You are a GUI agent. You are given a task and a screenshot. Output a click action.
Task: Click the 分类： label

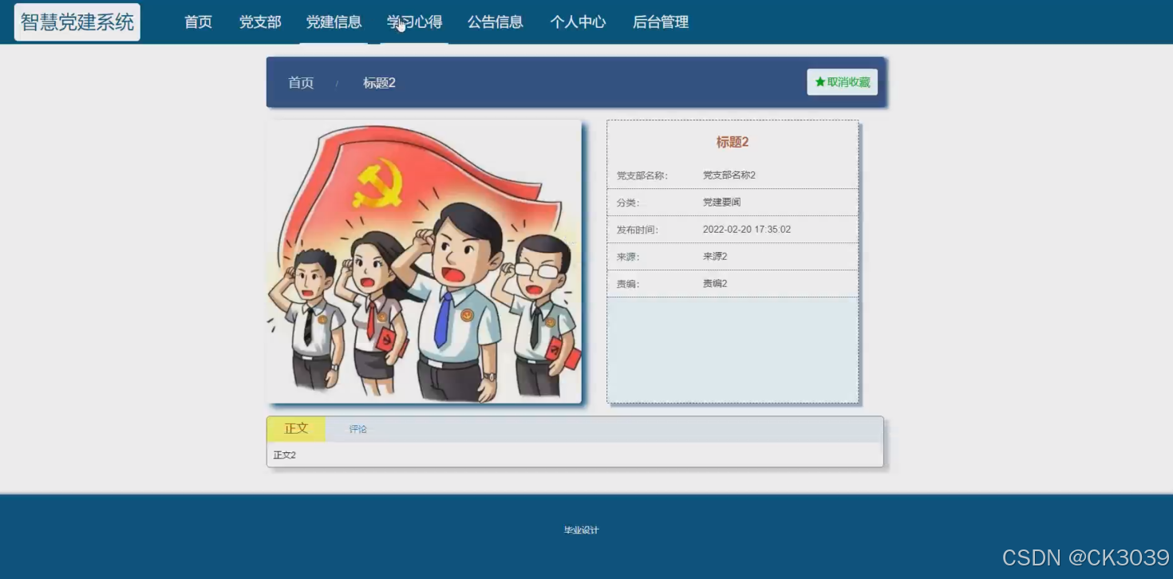click(628, 203)
